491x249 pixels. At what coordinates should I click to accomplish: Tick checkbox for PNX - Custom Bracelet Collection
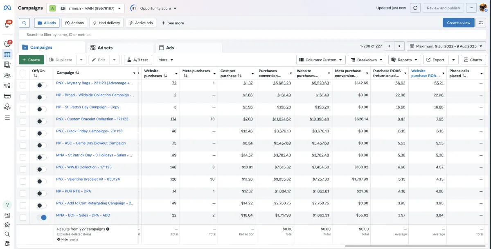[x=23, y=121]
